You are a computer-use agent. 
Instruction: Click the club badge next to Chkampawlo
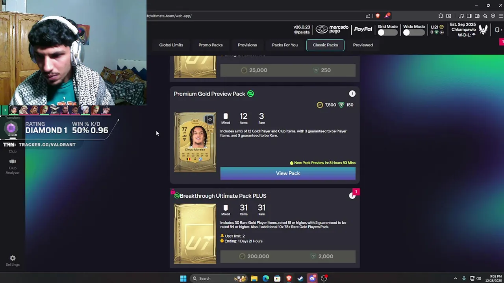tap(484, 29)
